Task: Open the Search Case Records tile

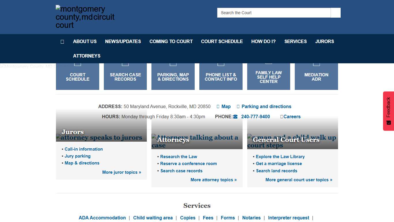Action: click(125, 77)
